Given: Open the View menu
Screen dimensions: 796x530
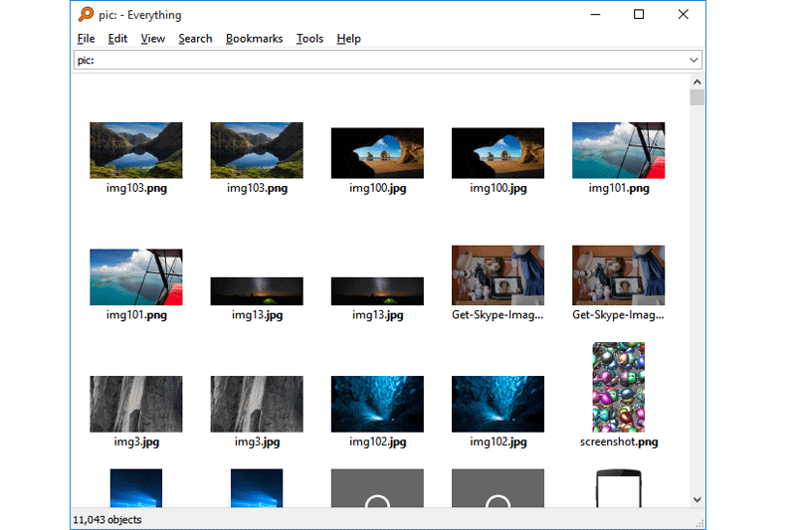Looking at the screenshot, I should 152,39.
